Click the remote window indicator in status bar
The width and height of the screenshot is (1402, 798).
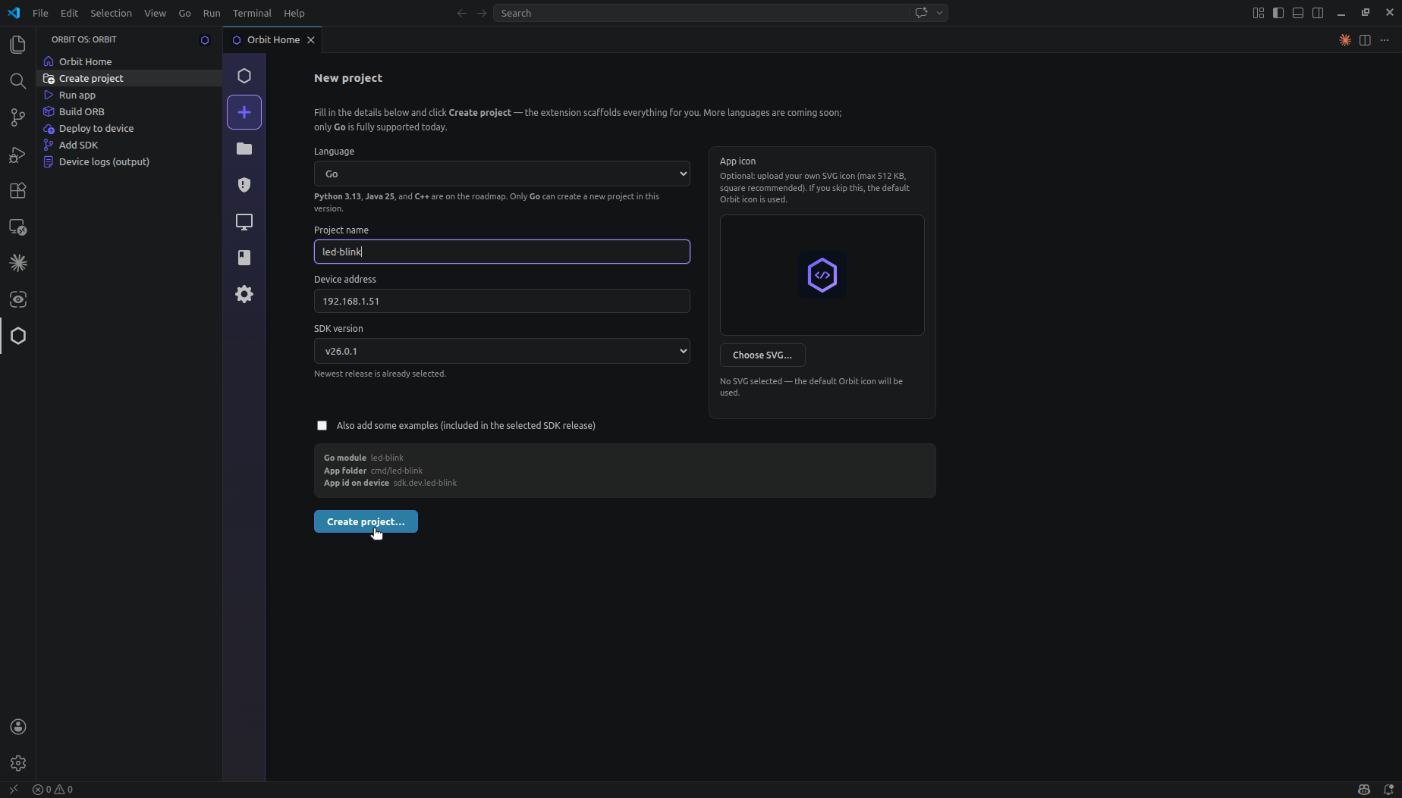pyautogui.click(x=13, y=790)
